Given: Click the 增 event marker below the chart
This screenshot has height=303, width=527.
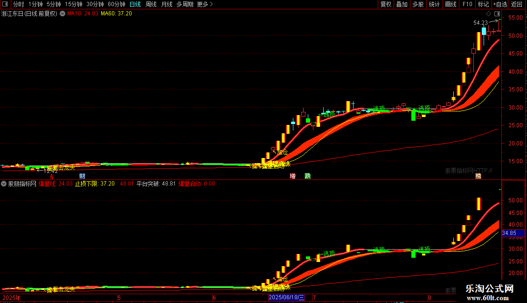Looking at the screenshot, I should (x=293, y=176).
